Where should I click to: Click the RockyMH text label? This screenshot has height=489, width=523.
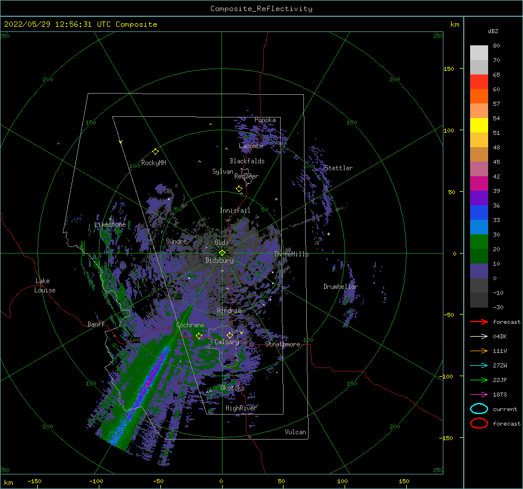[x=153, y=163]
